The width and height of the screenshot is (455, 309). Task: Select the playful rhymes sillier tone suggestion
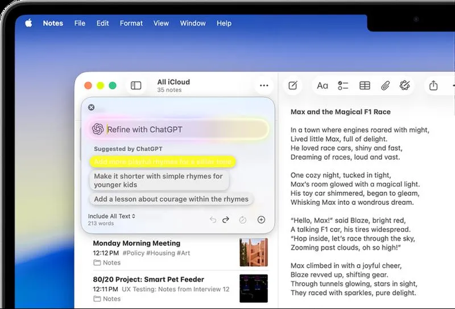pyautogui.click(x=163, y=162)
